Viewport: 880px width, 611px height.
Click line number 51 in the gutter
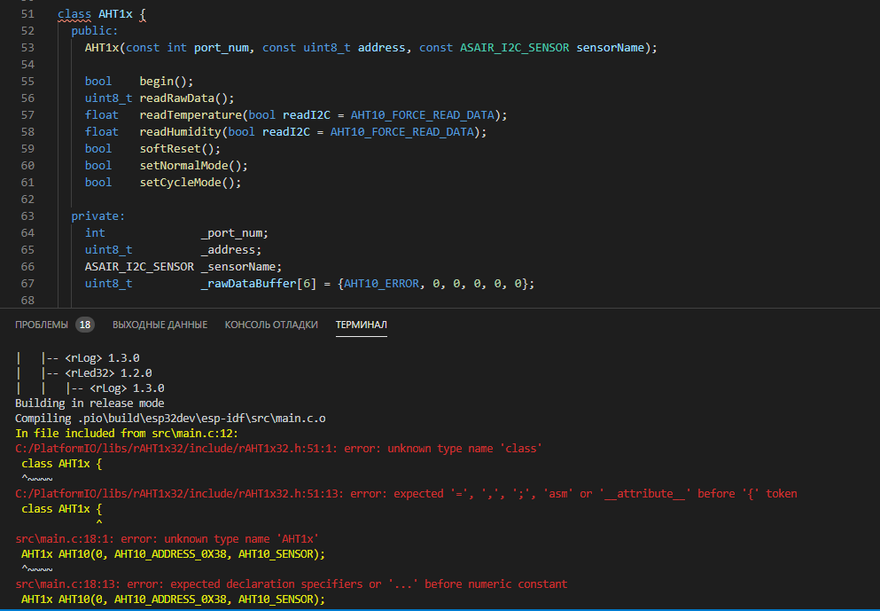[28, 14]
